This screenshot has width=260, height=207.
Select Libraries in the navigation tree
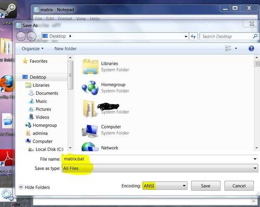tap(41, 85)
